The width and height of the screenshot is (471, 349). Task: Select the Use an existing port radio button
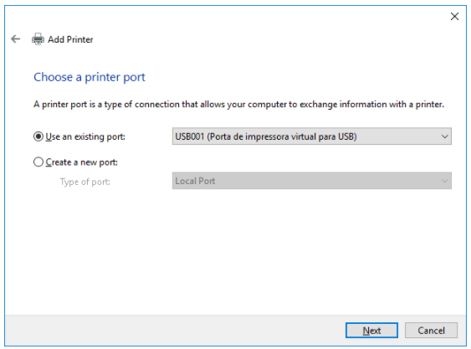[x=38, y=136]
